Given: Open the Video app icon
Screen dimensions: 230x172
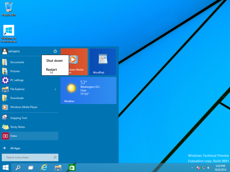Looking at the screenshot, I should [5, 136].
